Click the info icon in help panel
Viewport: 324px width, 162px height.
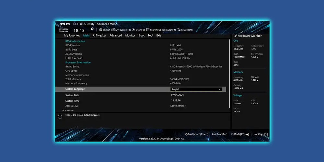pyautogui.click(x=60, y=117)
